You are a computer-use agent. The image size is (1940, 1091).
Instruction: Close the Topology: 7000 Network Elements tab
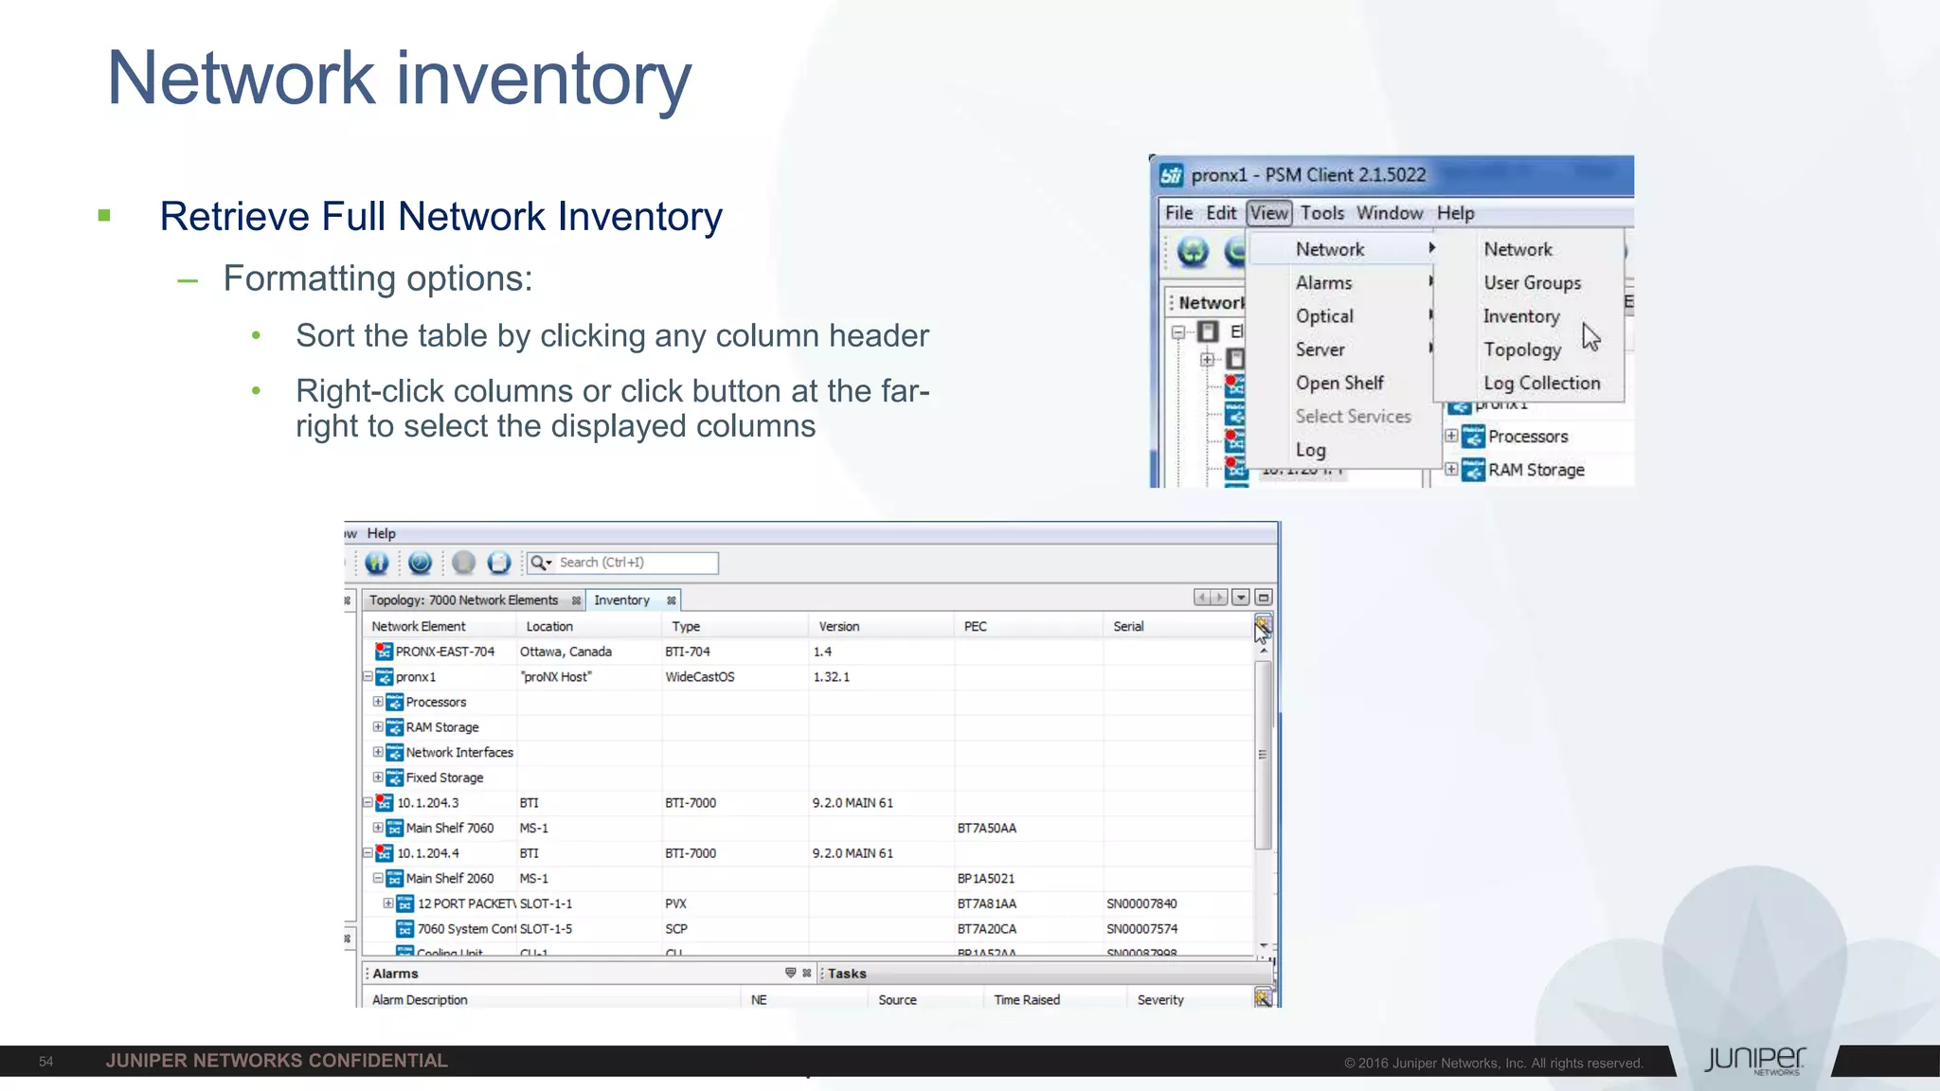pyautogui.click(x=576, y=600)
